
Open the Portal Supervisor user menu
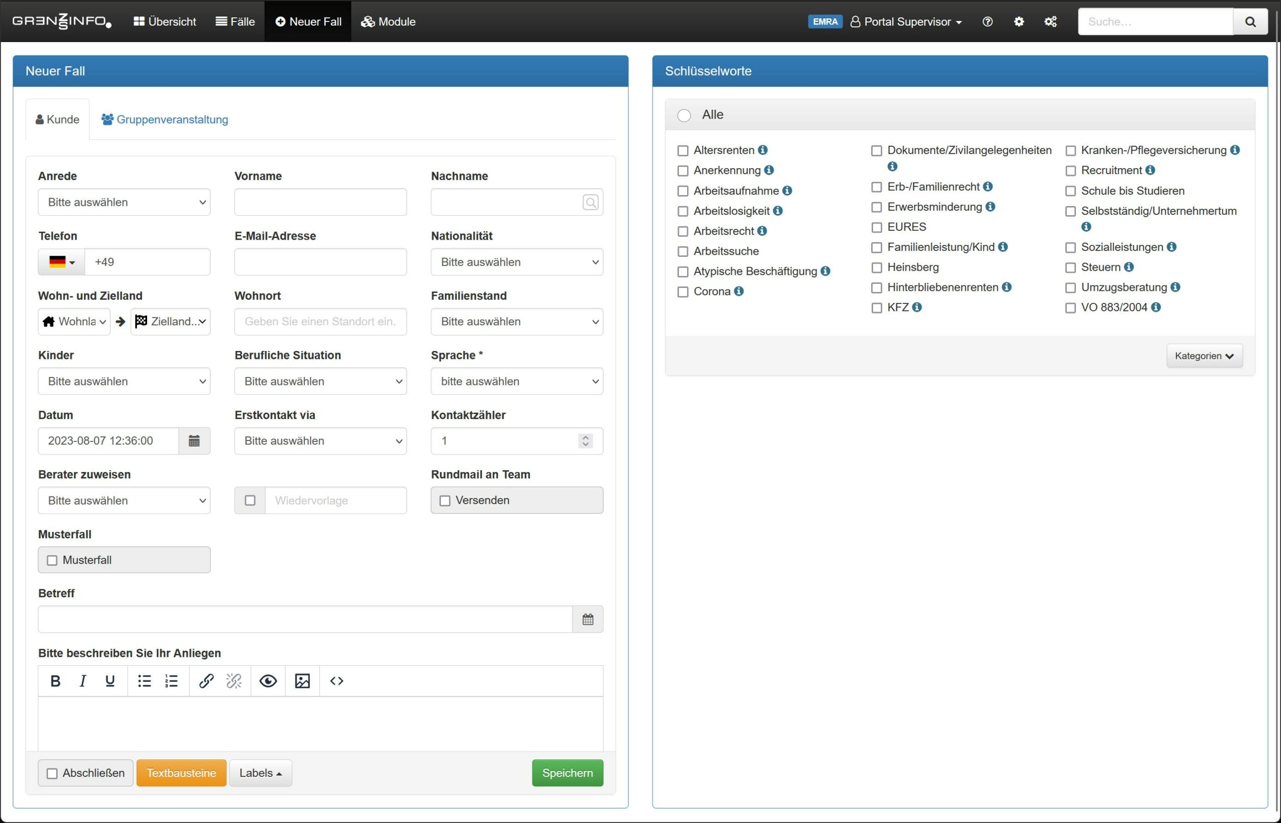coord(907,22)
